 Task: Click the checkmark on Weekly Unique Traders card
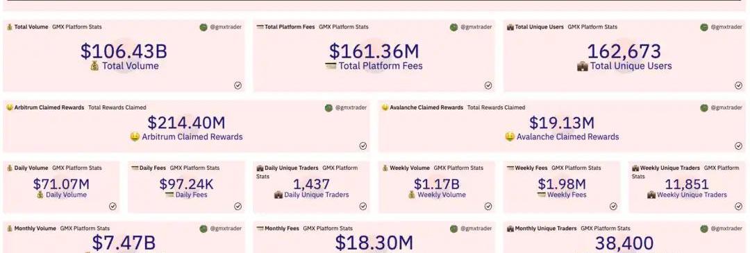coord(738,207)
